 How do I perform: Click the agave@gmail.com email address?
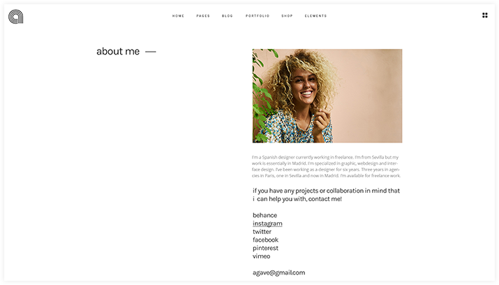(278, 272)
